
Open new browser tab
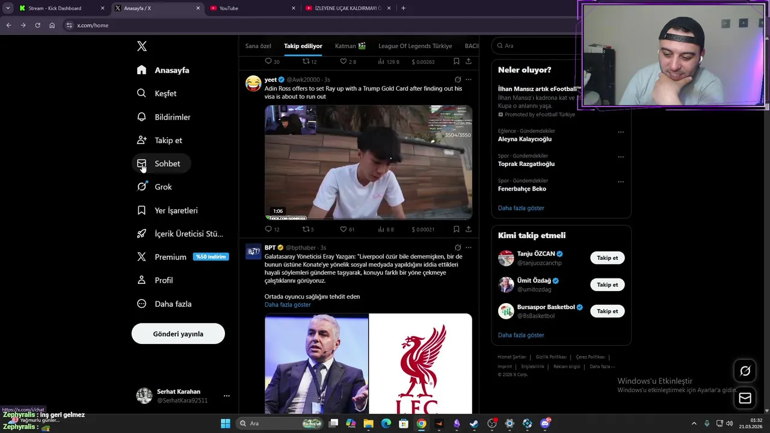[403, 8]
